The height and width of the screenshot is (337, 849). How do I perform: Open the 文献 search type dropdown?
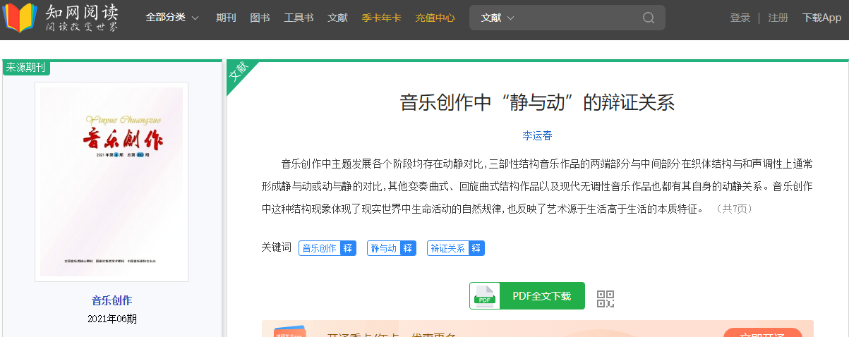(x=498, y=18)
